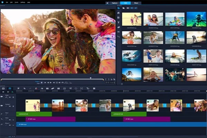Open the Graphic library panel icon
207x138 pixels.
point(118,27)
